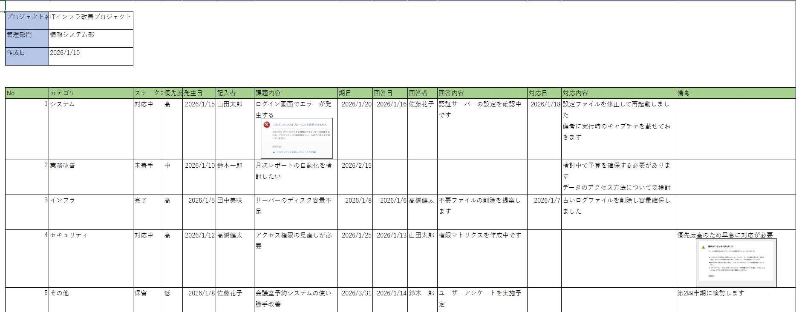The width and height of the screenshot is (796, 312).
Task: Click the セキュリティ category cell
Action: 91,259
